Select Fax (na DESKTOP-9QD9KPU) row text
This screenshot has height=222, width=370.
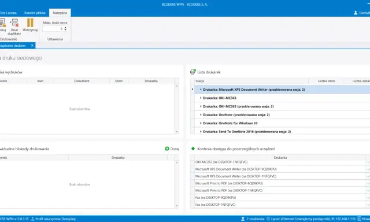pos(216,198)
